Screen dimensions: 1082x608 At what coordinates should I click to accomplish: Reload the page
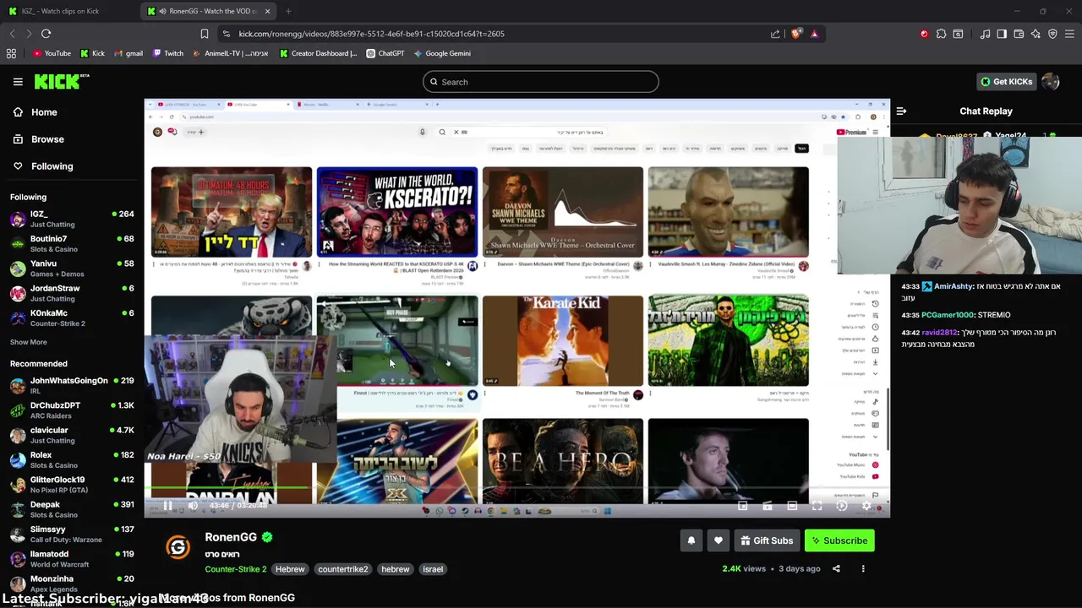46,34
